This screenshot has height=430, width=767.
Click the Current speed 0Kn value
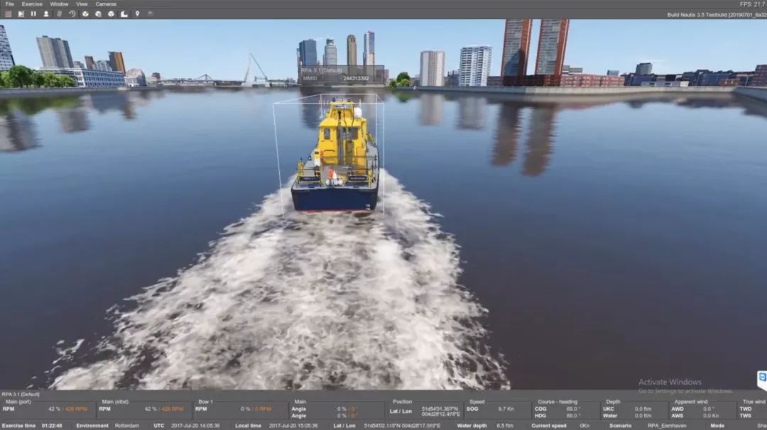584,426
